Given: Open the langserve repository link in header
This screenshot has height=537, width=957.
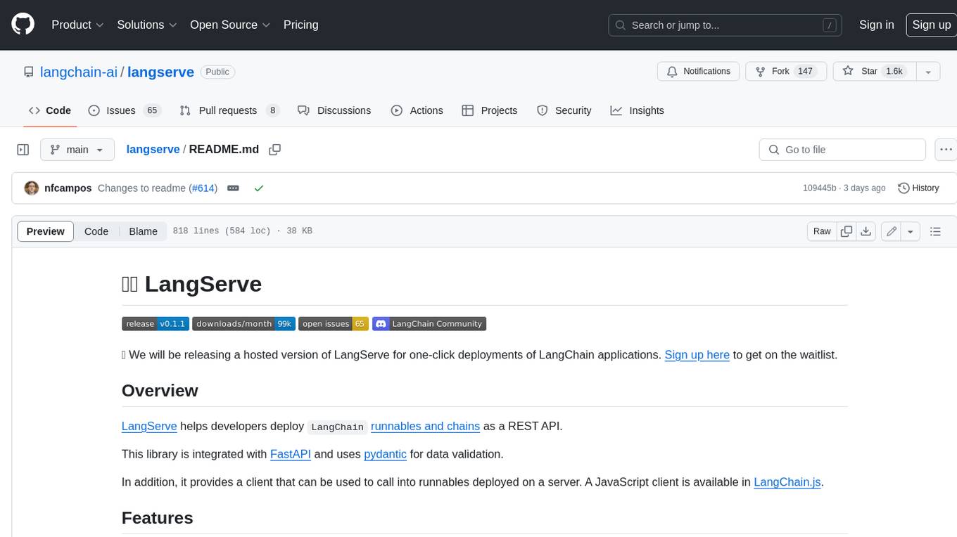Looking at the screenshot, I should click(x=160, y=72).
